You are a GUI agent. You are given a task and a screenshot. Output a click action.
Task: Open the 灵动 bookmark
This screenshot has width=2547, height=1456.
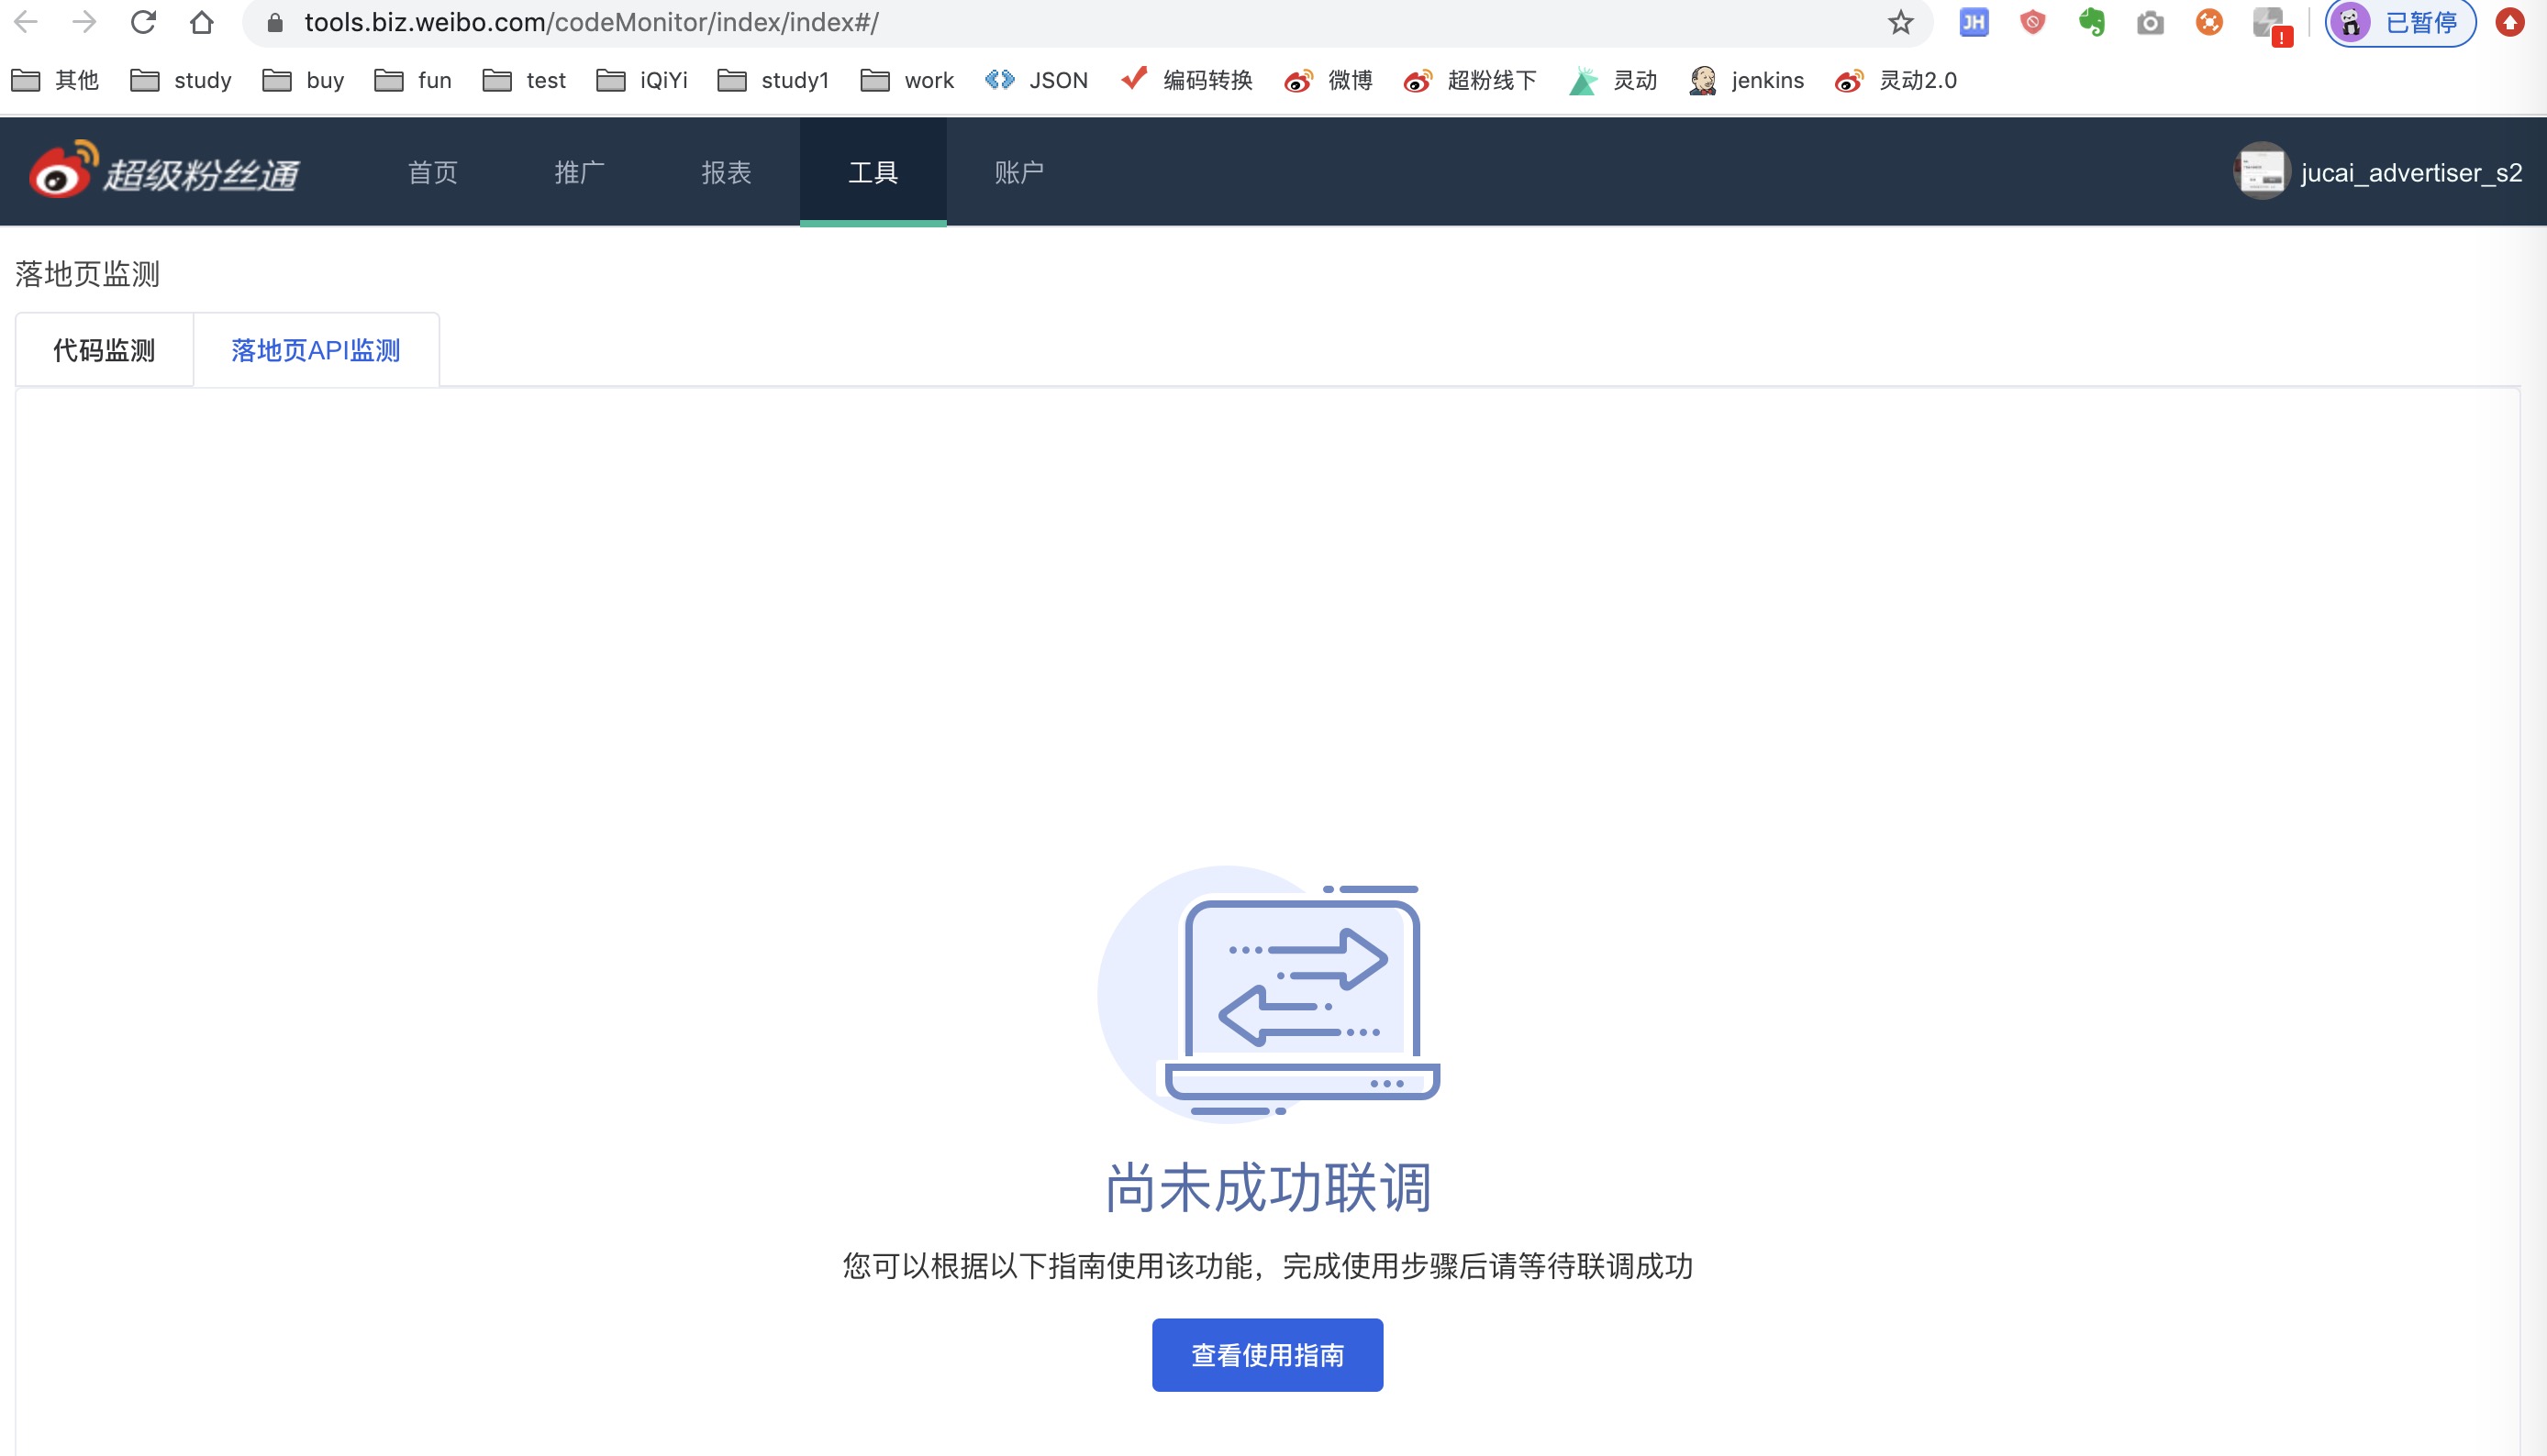point(1614,80)
